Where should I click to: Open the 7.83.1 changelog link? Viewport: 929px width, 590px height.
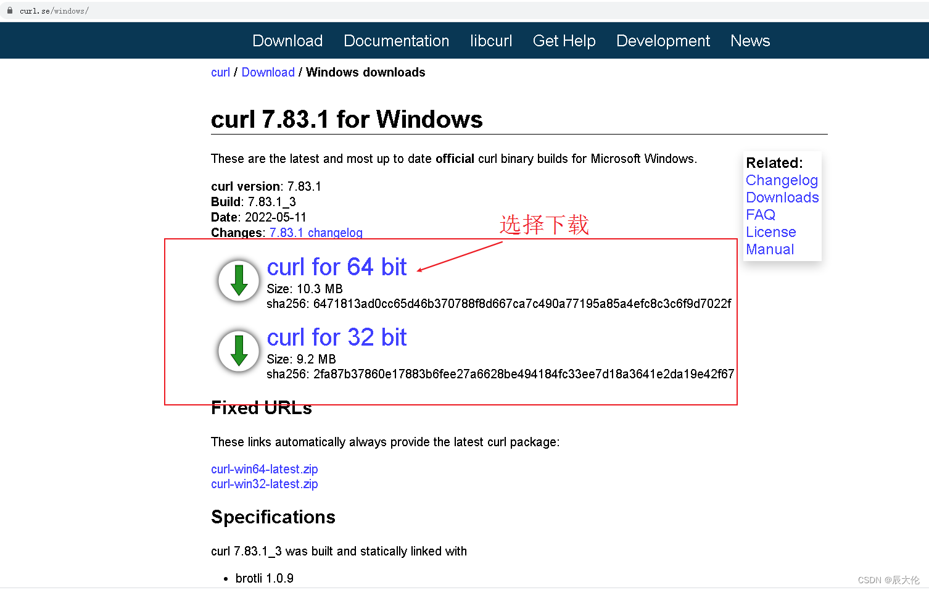316,233
